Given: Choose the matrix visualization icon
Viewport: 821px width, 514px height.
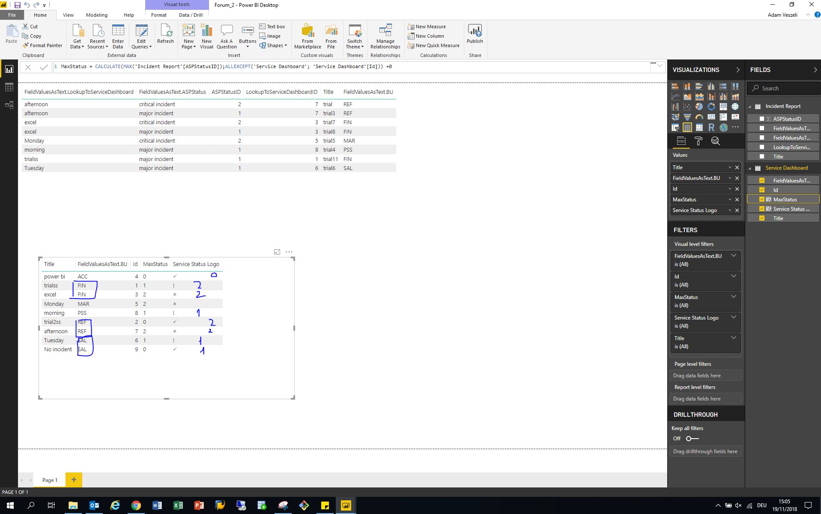Looking at the screenshot, I should pos(699,127).
